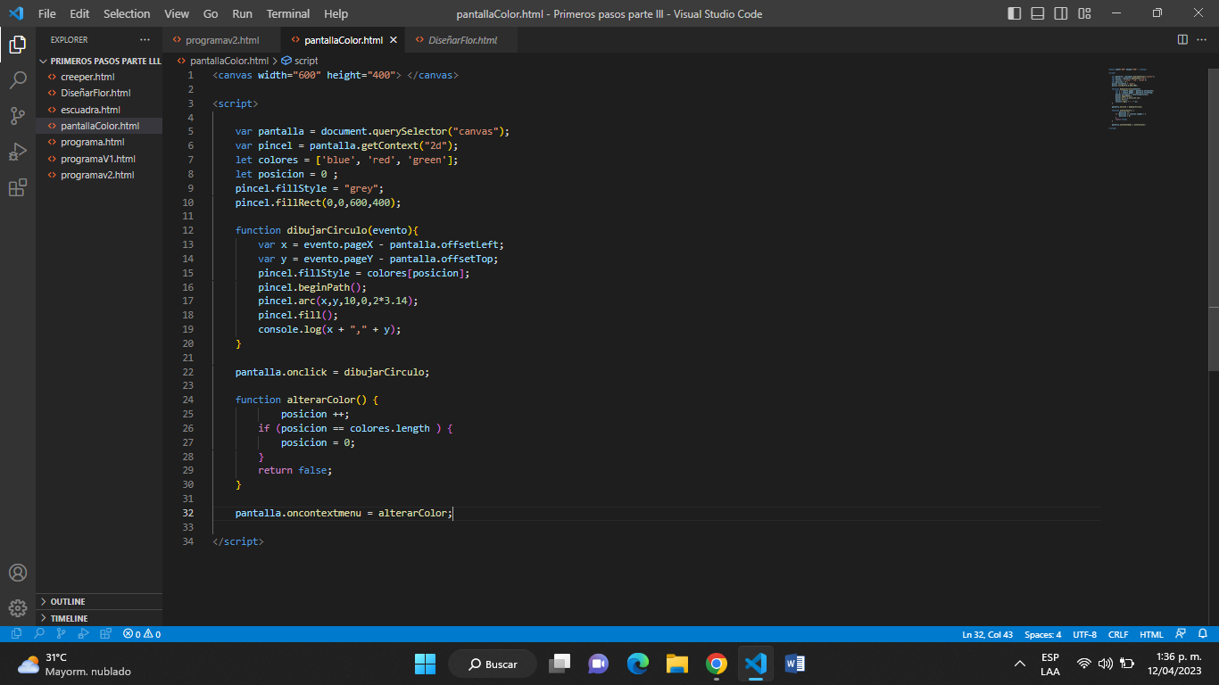This screenshot has width=1219, height=685.
Task: Open the View menu
Action: (177, 13)
